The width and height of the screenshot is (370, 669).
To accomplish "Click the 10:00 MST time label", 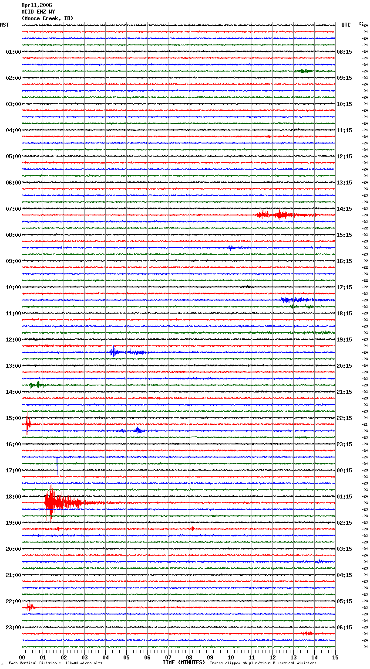I will click(x=13, y=287).
